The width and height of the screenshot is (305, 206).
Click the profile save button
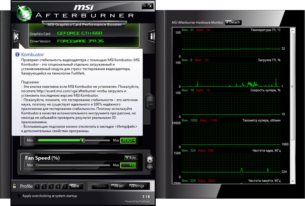76,186
